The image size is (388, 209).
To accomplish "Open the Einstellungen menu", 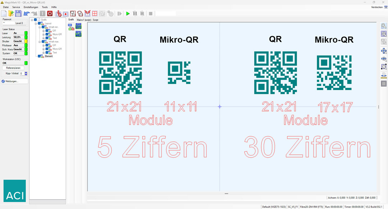I will point(31,7).
